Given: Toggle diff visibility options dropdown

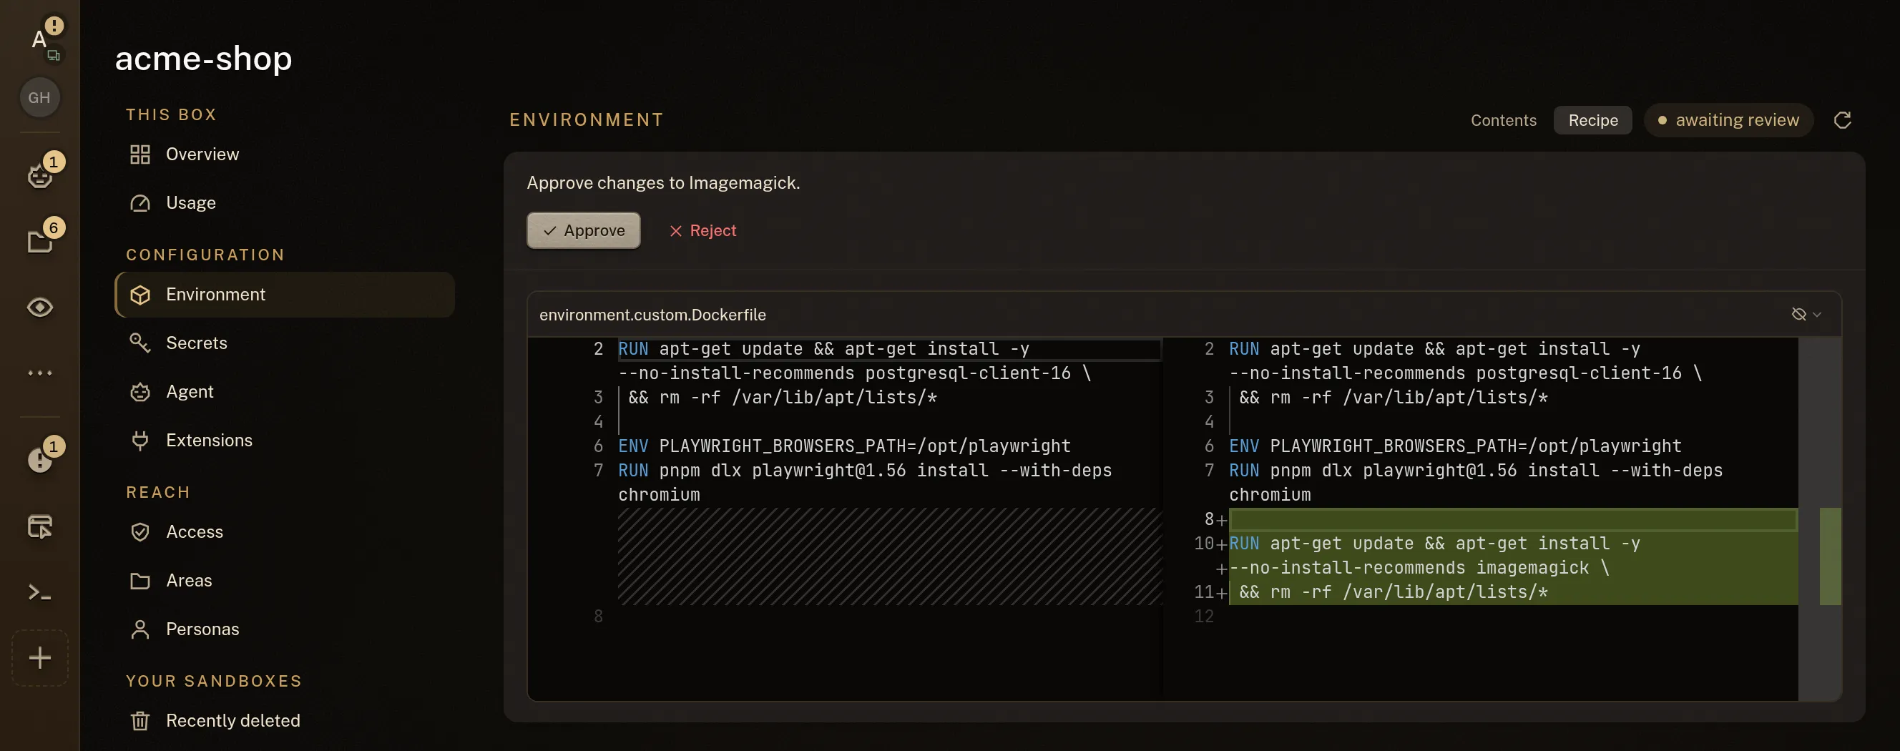Looking at the screenshot, I should point(1806,314).
